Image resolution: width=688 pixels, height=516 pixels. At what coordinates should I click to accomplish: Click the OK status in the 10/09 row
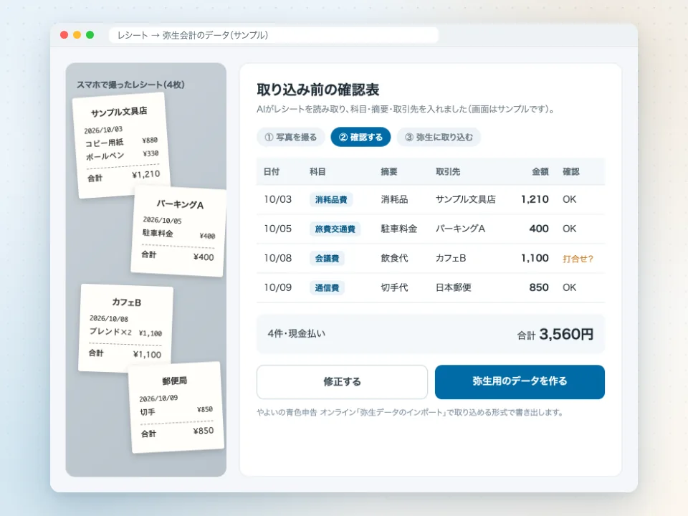click(569, 287)
